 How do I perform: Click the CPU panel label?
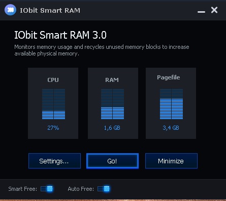[x=53, y=80]
